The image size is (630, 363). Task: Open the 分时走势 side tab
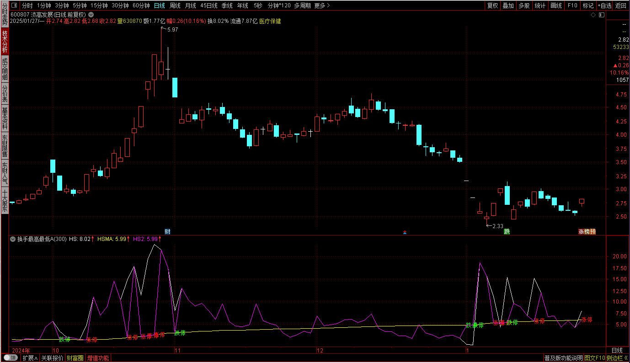[5, 14]
